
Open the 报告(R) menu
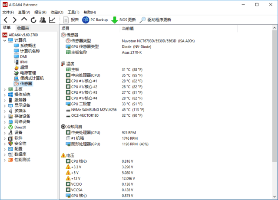click(40, 12)
